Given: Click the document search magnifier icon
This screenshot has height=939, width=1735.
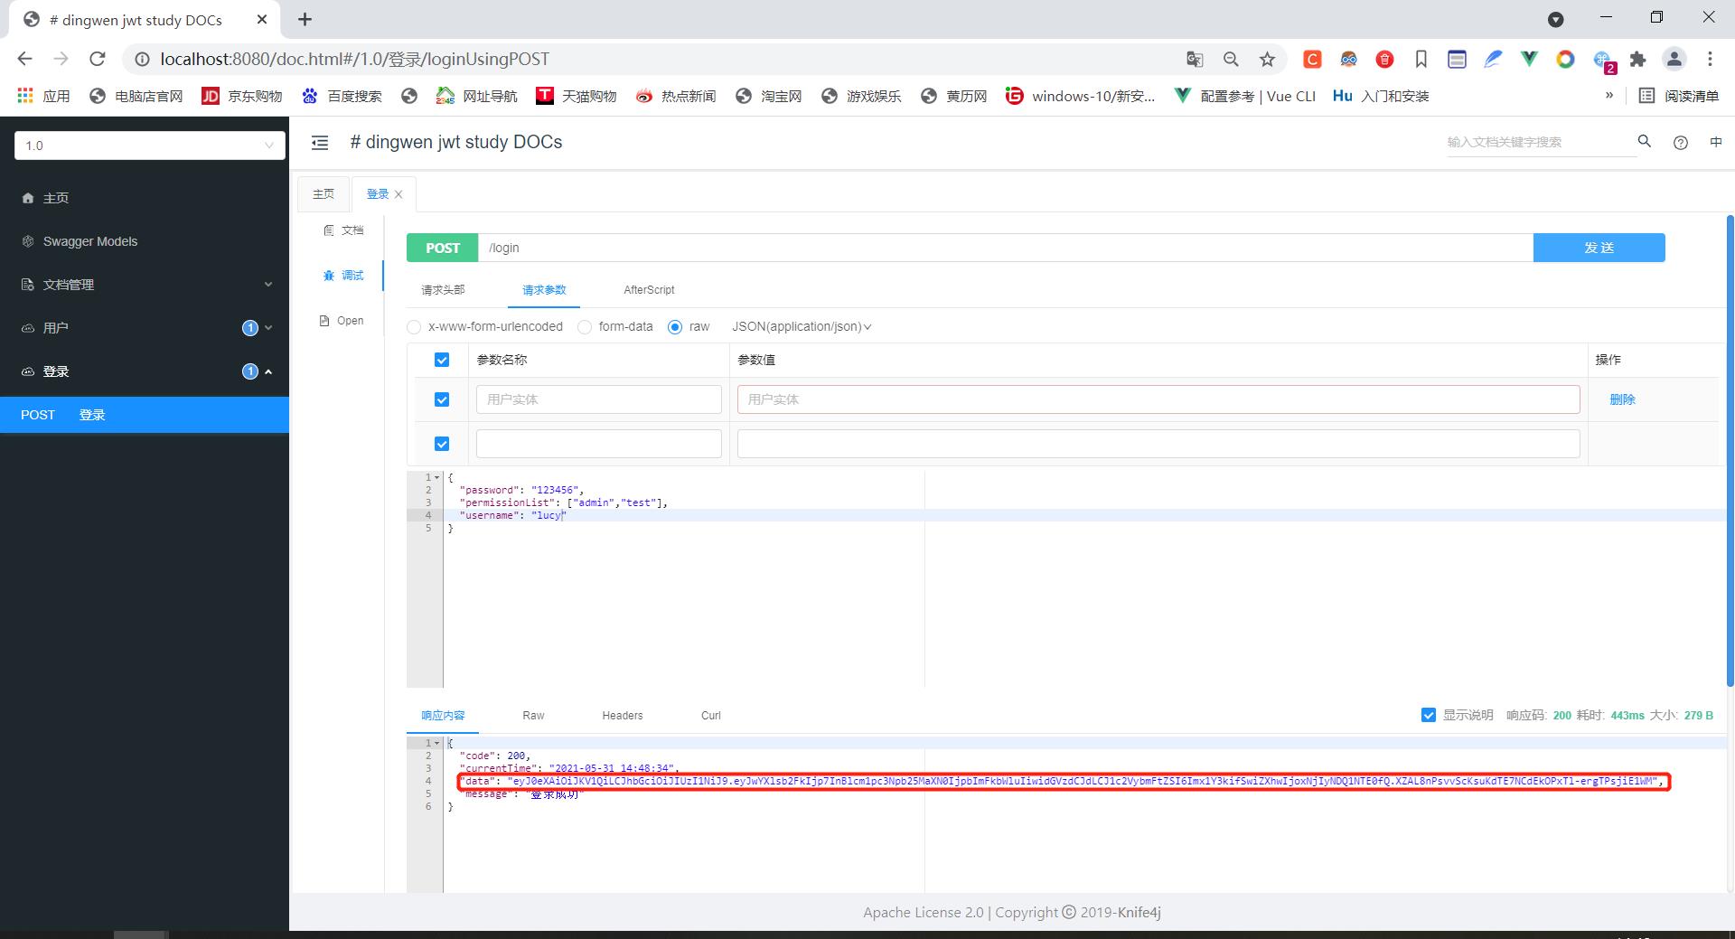Looking at the screenshot, I should 1645,141.
